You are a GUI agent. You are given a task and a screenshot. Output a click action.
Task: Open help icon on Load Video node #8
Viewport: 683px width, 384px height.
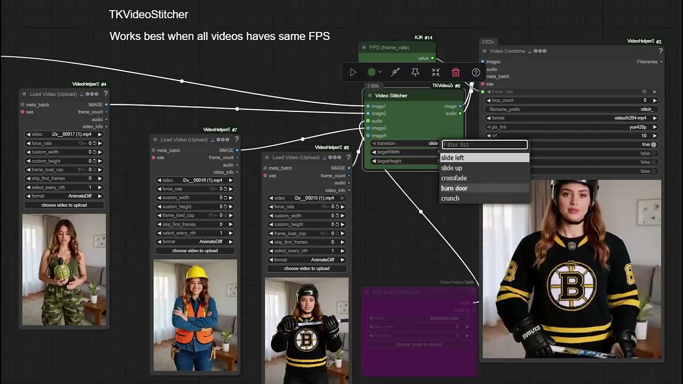pyautogui.click(x=348, y=157)
